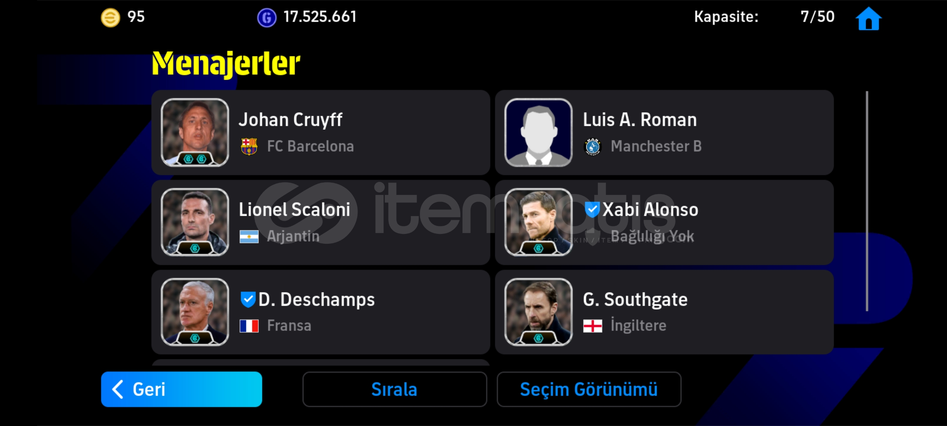Tap the checkmark badge beside D. Deschamps
The height and width of the screenshot is (426, 947).
[x=248, y=299]
